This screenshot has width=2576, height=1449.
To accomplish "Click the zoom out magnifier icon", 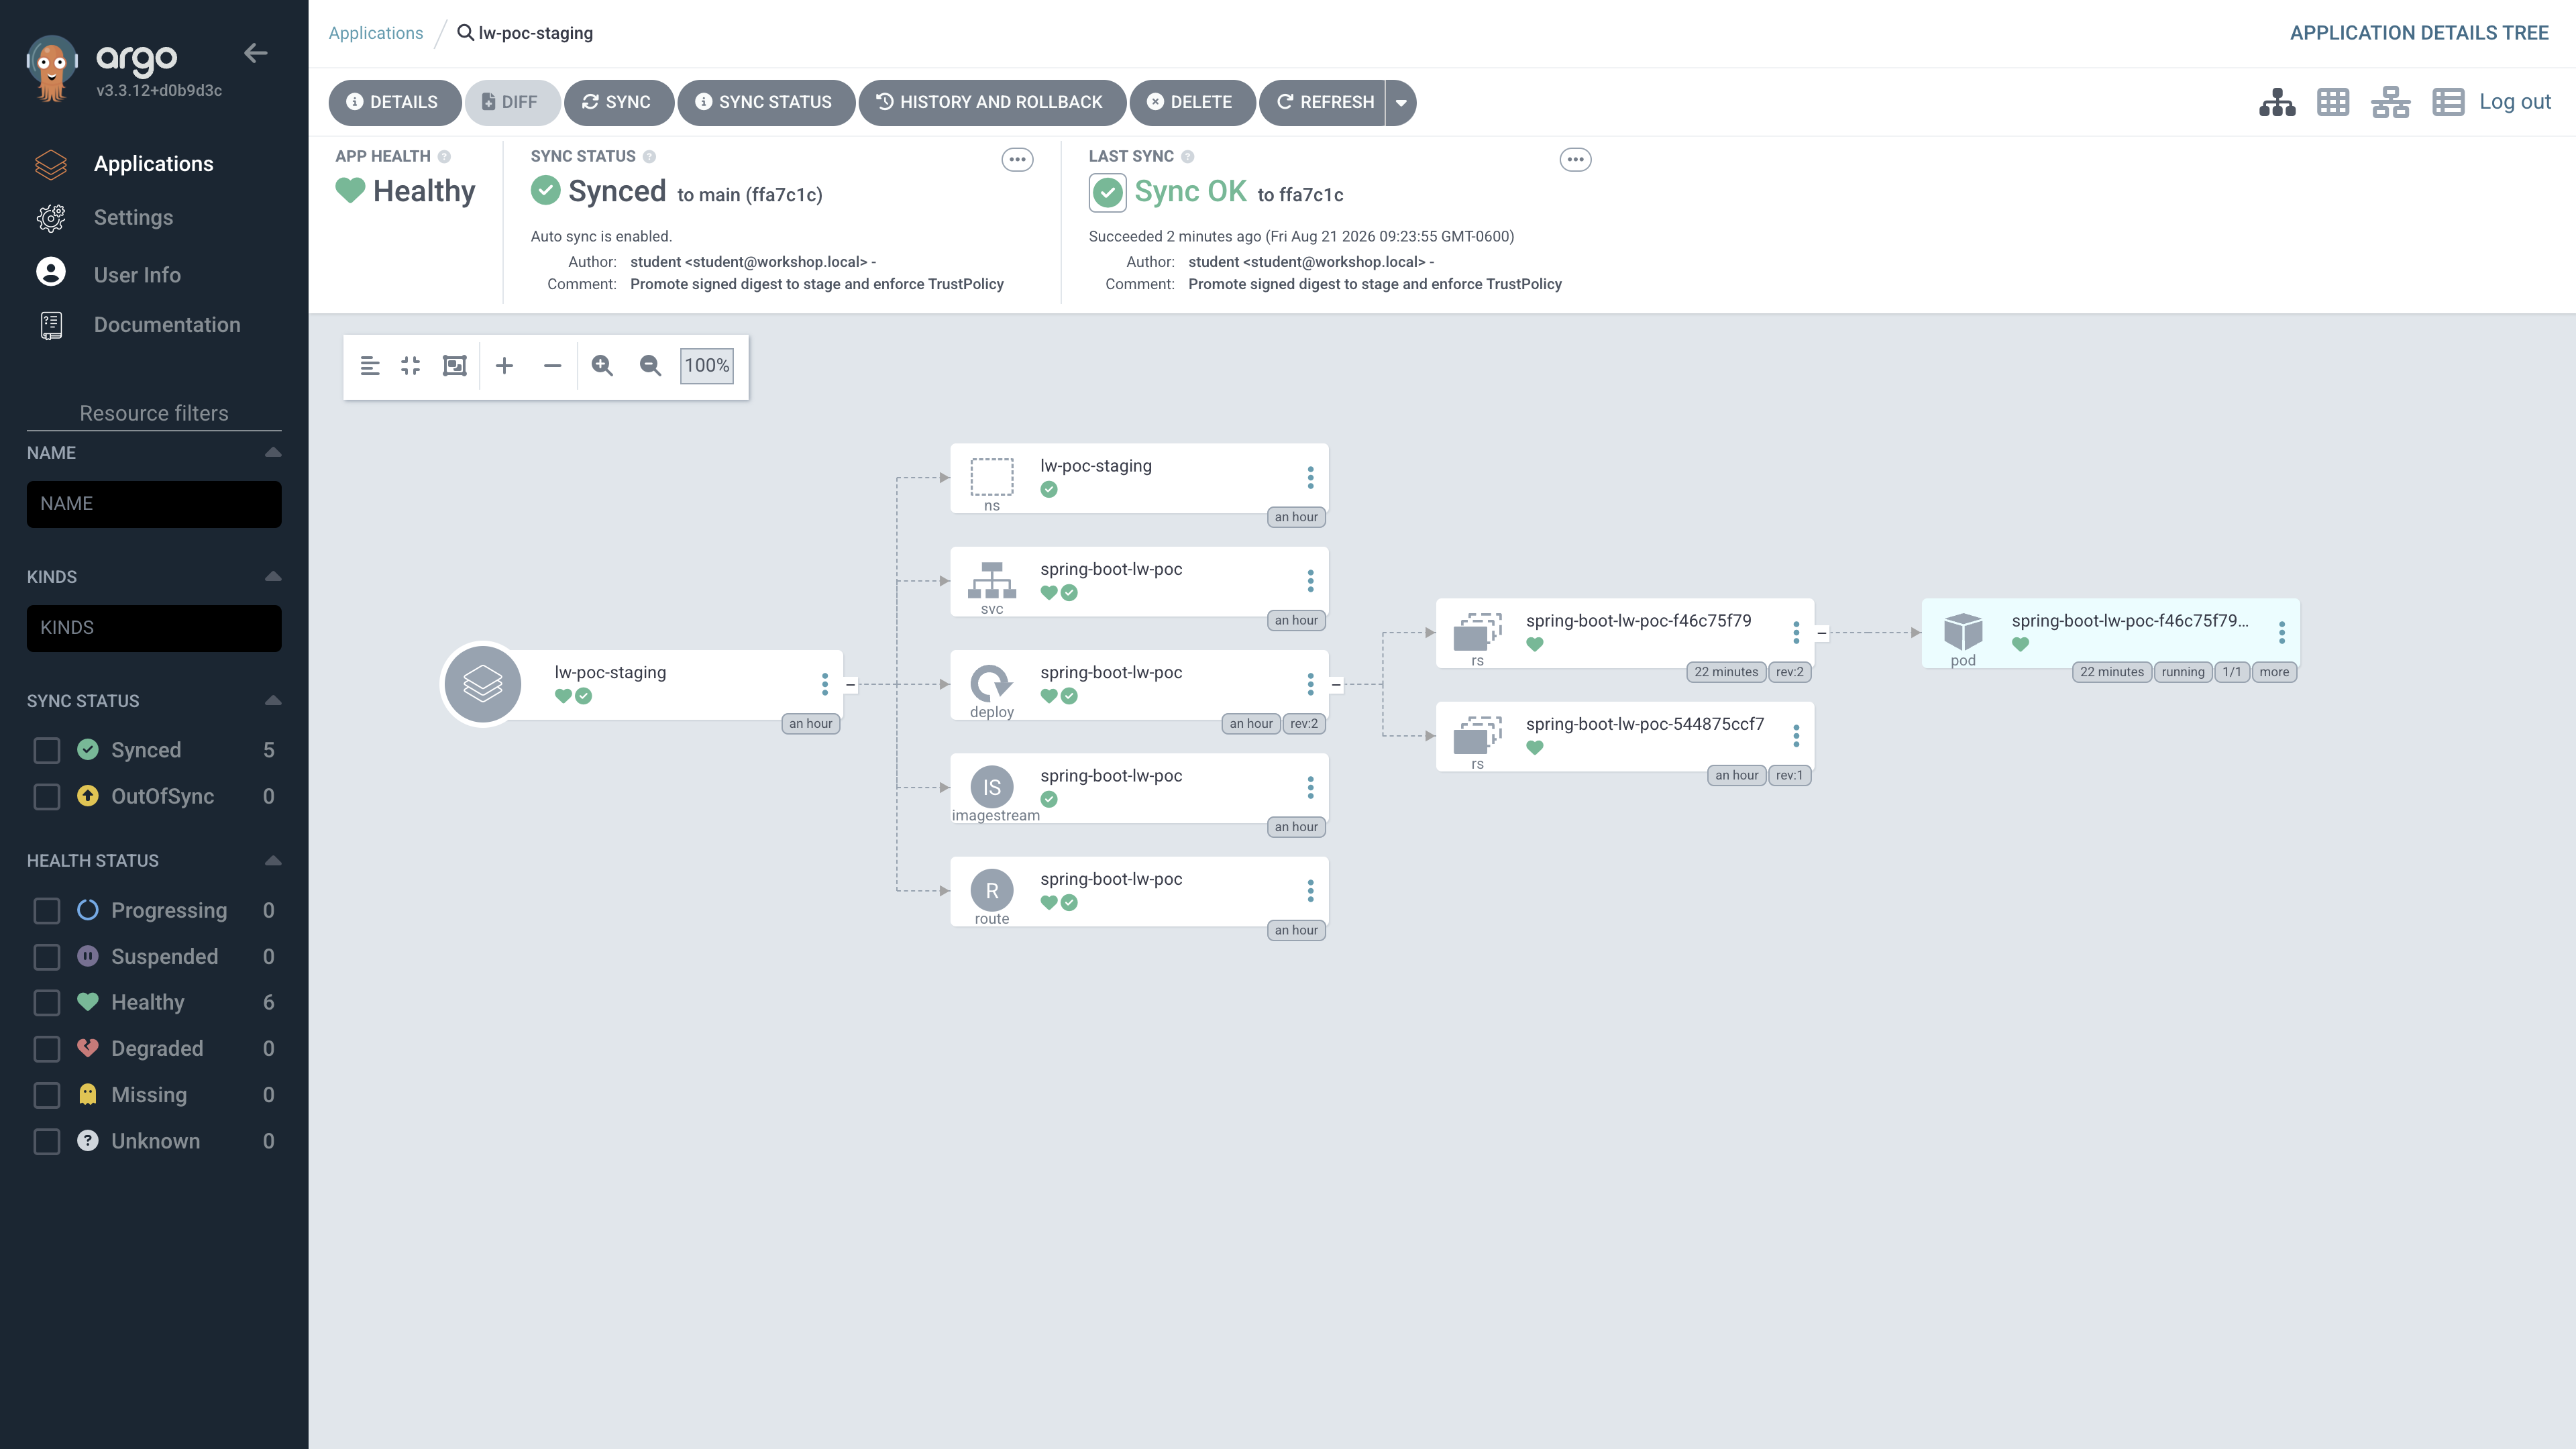I will [650, 366].
